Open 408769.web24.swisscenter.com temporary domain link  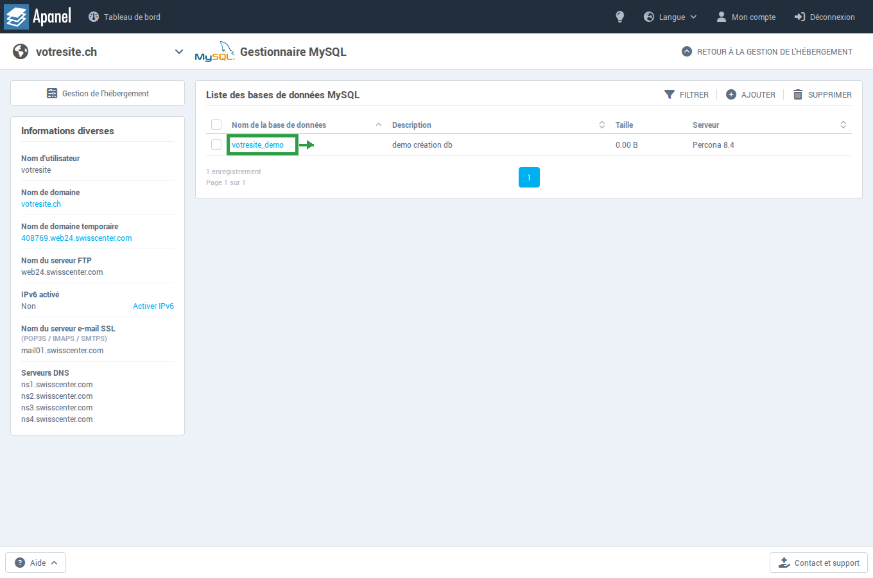(x=76, y=238)
